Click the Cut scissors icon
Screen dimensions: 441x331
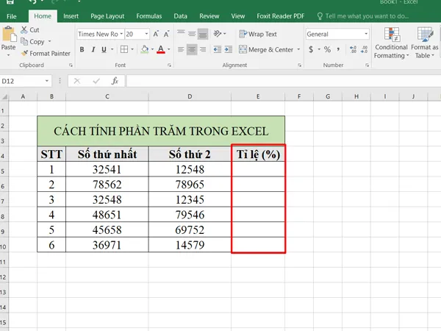coord(24,30)
